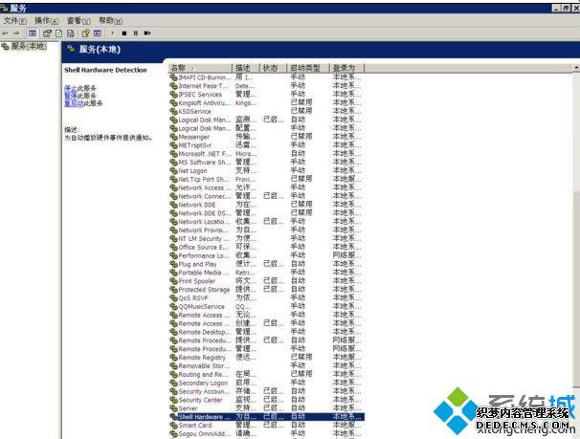Image resolution: width=580 pixels, height=439 pixels.
Task: Click the Forward arrow in toolbar
Action: coord(16,33)
